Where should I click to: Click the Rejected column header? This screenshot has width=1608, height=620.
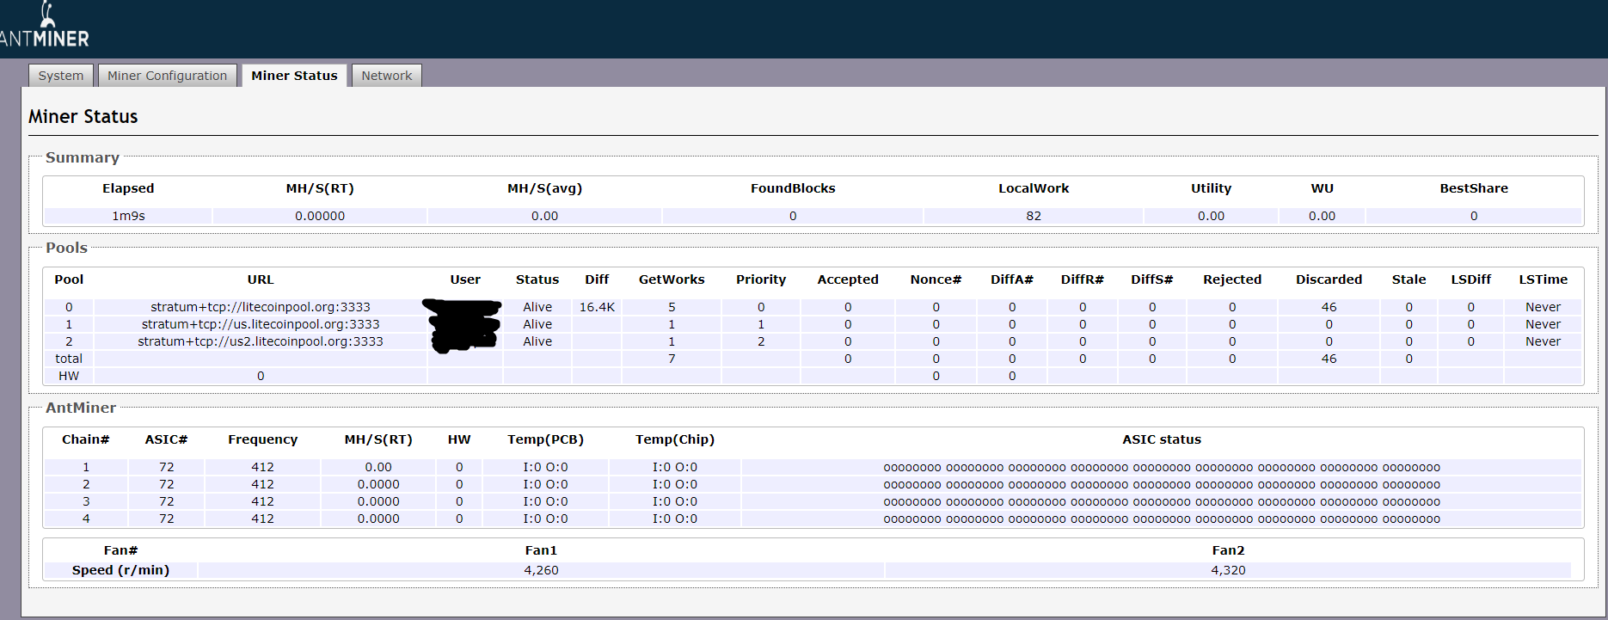[x=1232, y=279]
